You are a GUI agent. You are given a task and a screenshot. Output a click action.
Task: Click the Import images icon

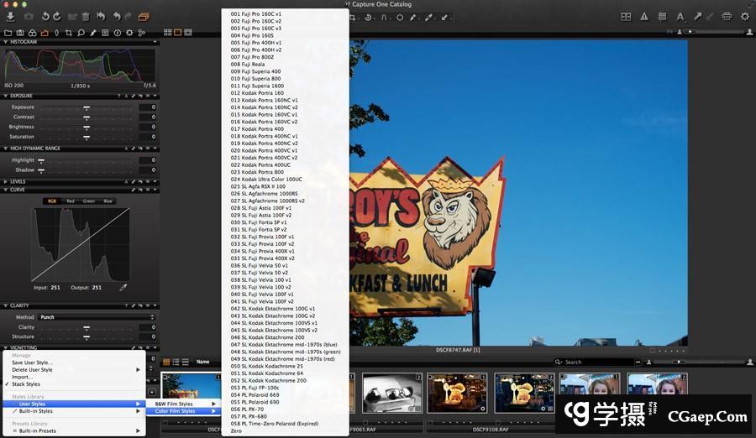pyautogui.click(x=10, y=16)
